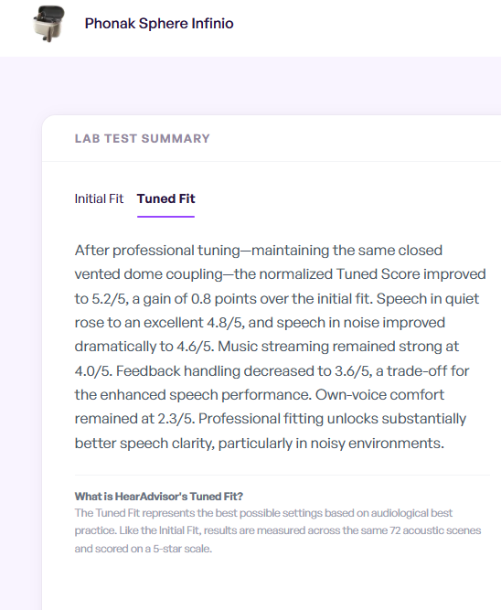Select the Tuned Fit tab
Screen dimensions: 501x610
point(165,198)
